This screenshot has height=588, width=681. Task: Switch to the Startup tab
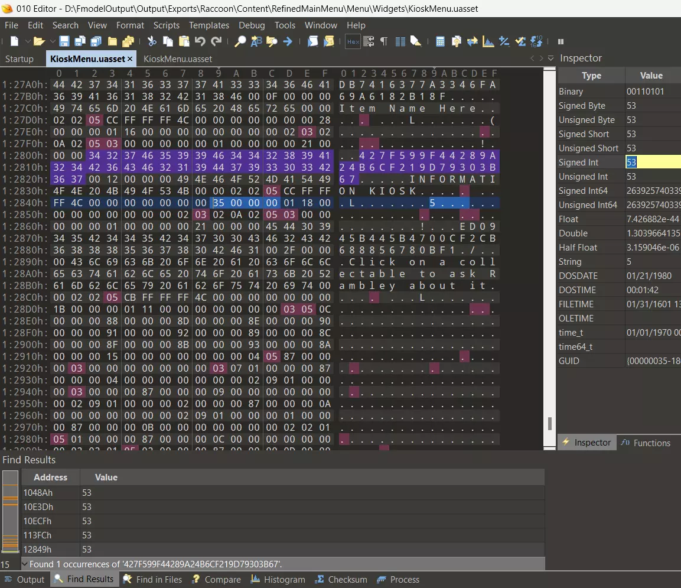19,59
